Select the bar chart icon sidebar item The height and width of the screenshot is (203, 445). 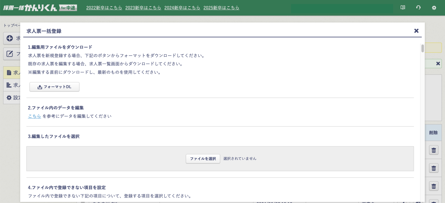[x=9, y=85]
